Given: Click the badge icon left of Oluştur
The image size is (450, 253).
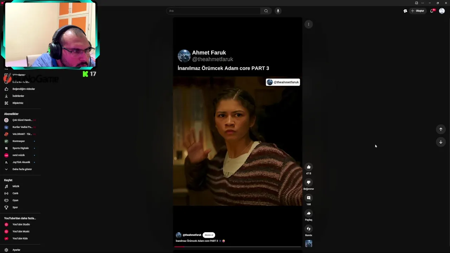Looking at the screenshot, I should coord(405,11).
